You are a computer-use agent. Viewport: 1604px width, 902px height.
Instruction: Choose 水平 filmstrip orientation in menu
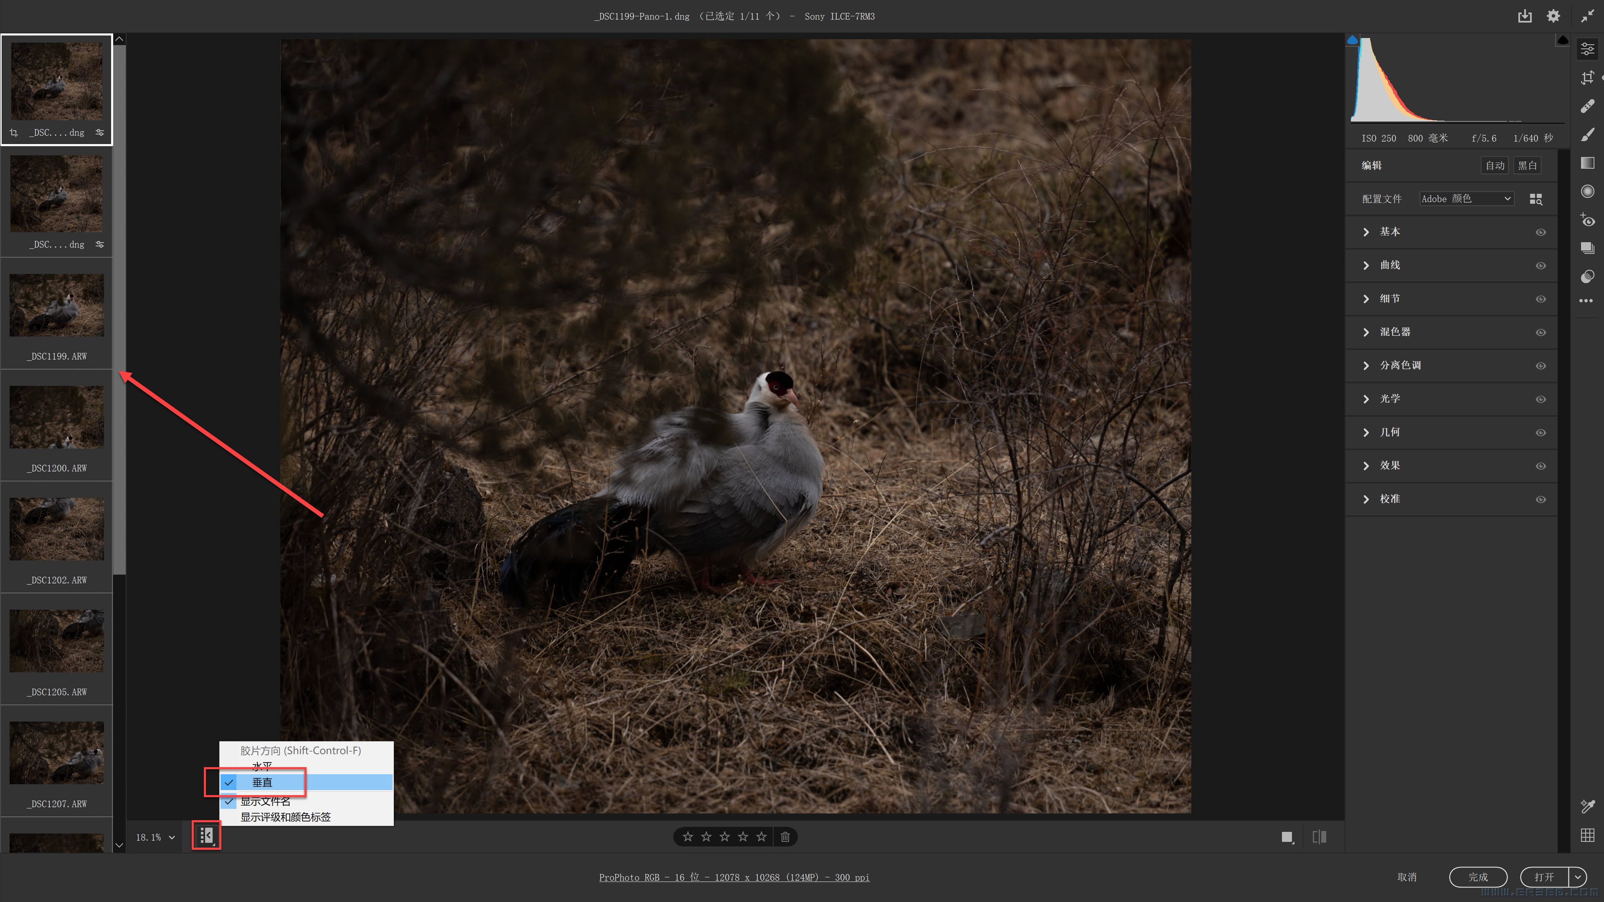point(261,766)
